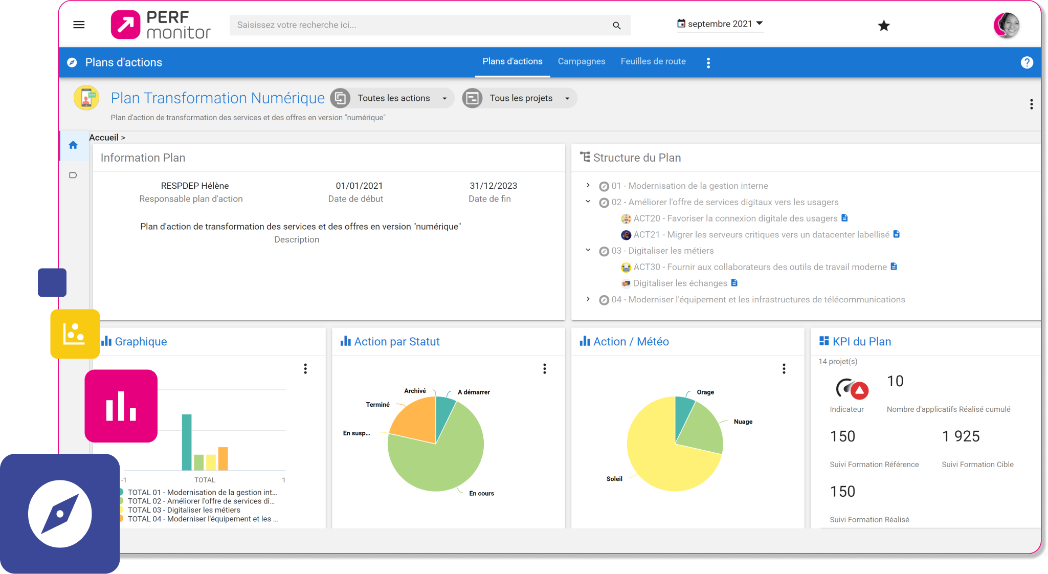
Task: Click the teal bar in Graphique chart
Action: point(187,442)
